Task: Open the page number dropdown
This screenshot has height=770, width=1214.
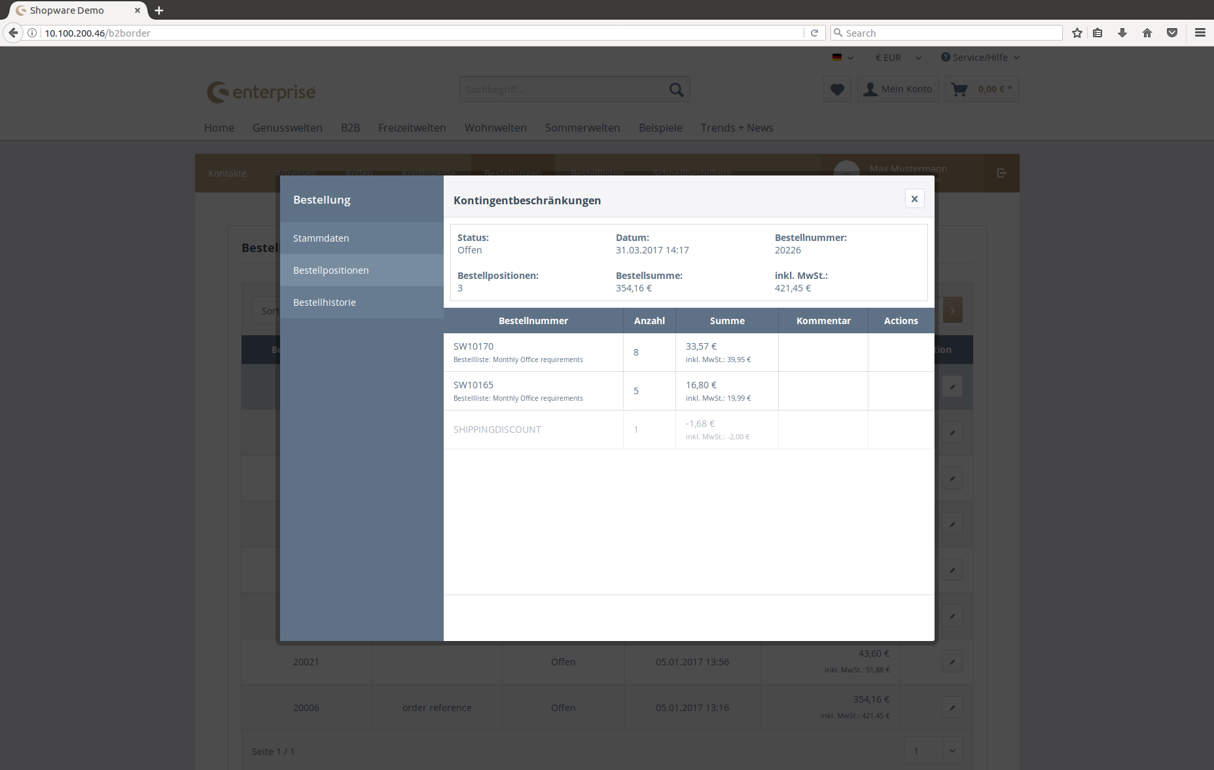Action: point(952,751)
